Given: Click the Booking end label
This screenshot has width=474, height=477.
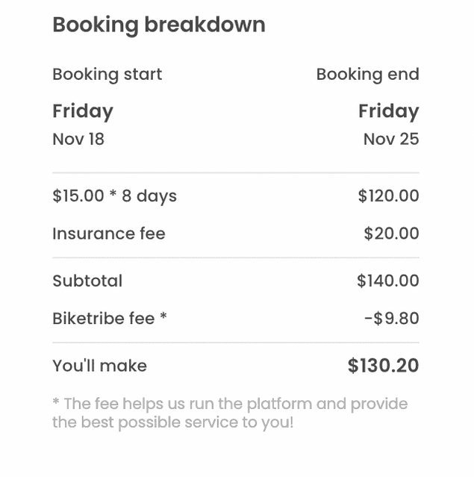Looking at the screenshot, I should click(x=367, y=75).
